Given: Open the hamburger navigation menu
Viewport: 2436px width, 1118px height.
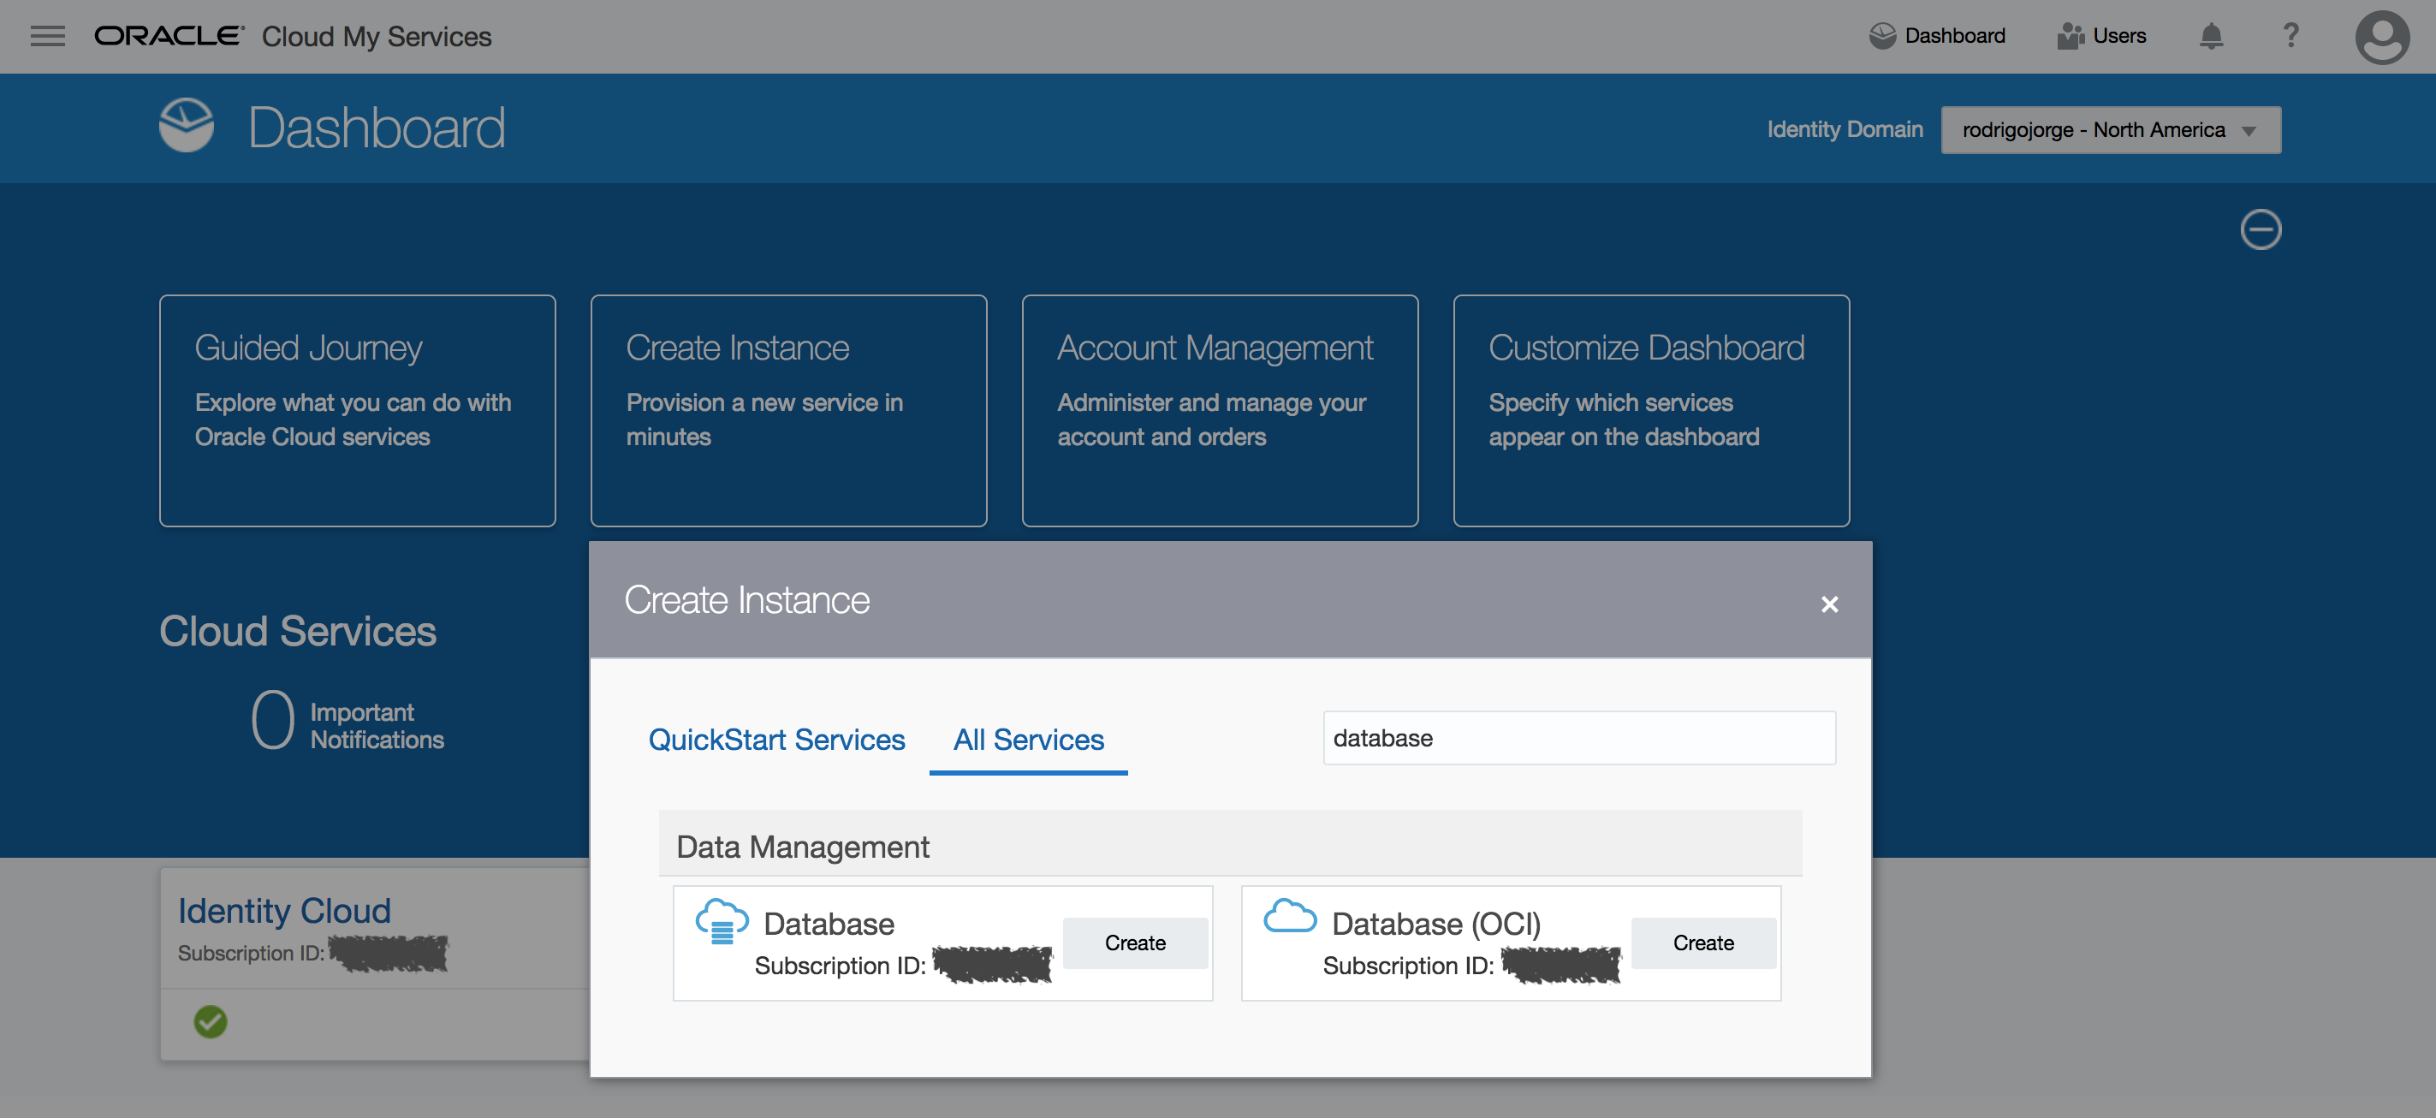Looking at the screenshot, I should 47,36.
